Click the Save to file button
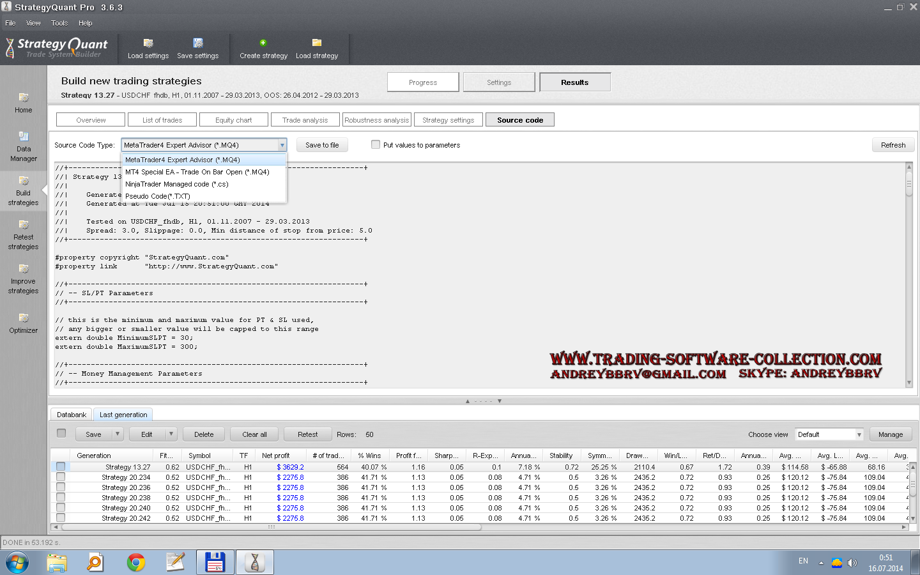Viewport: 920px width, 575px height. coord(322,145)
